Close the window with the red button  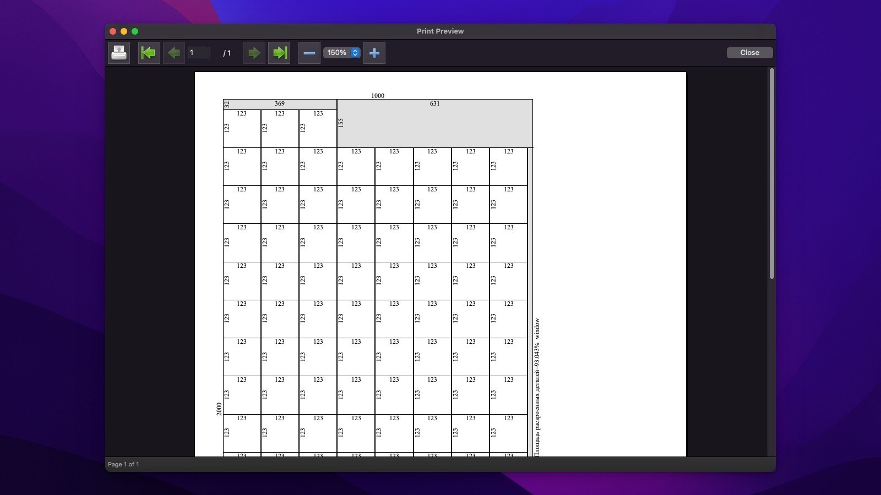[x=113, y=31]
